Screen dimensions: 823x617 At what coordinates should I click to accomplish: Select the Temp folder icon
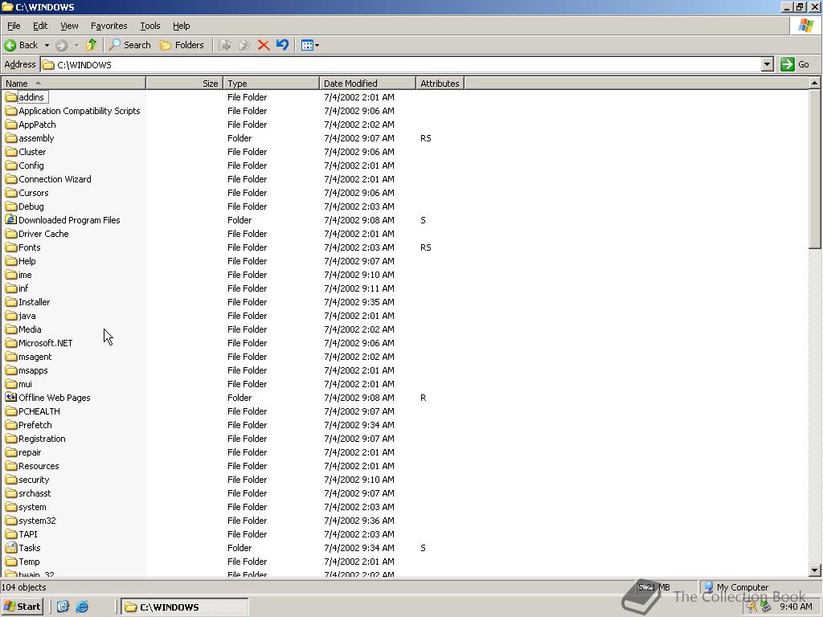click(x=11, y=561)
